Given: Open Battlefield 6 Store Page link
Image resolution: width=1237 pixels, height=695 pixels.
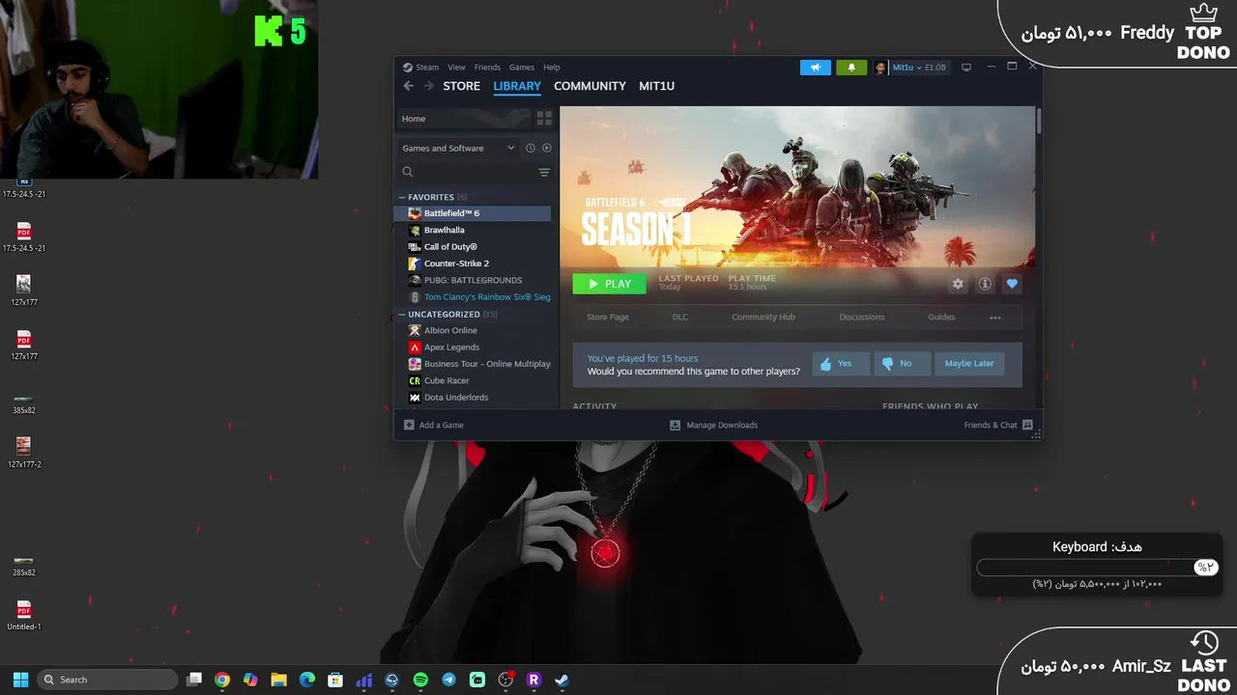Looking at the screenshot, I should [x=608, y=318].
